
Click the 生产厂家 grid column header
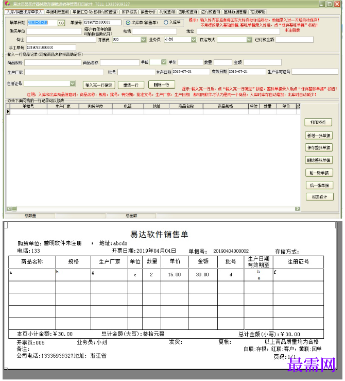coord(63,106)
